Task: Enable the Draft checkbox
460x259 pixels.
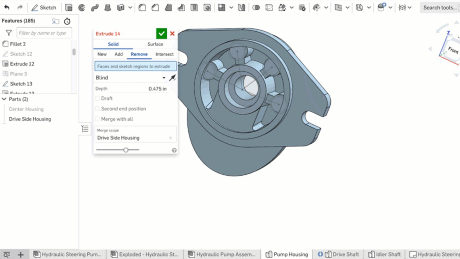Action: point(97,98)
